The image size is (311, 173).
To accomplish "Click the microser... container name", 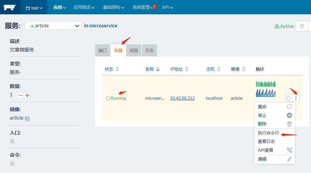I will pos(154,98).
